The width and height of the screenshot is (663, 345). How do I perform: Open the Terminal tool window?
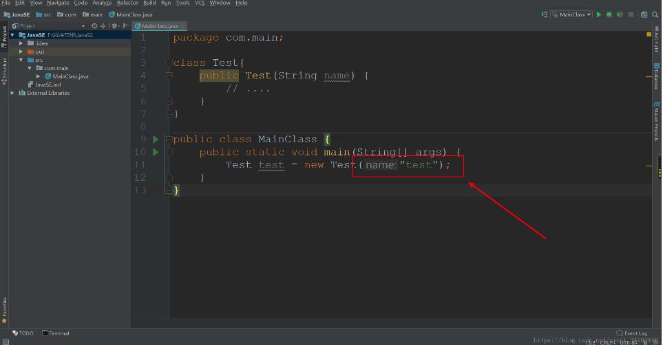tap(55, 333)
